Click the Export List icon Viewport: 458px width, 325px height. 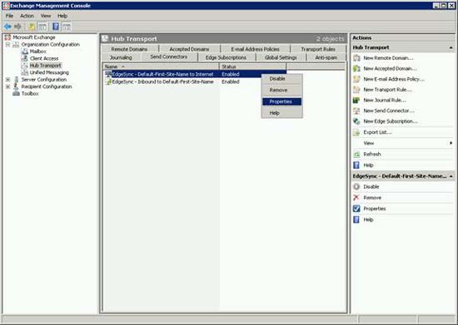tap(356, 132)
